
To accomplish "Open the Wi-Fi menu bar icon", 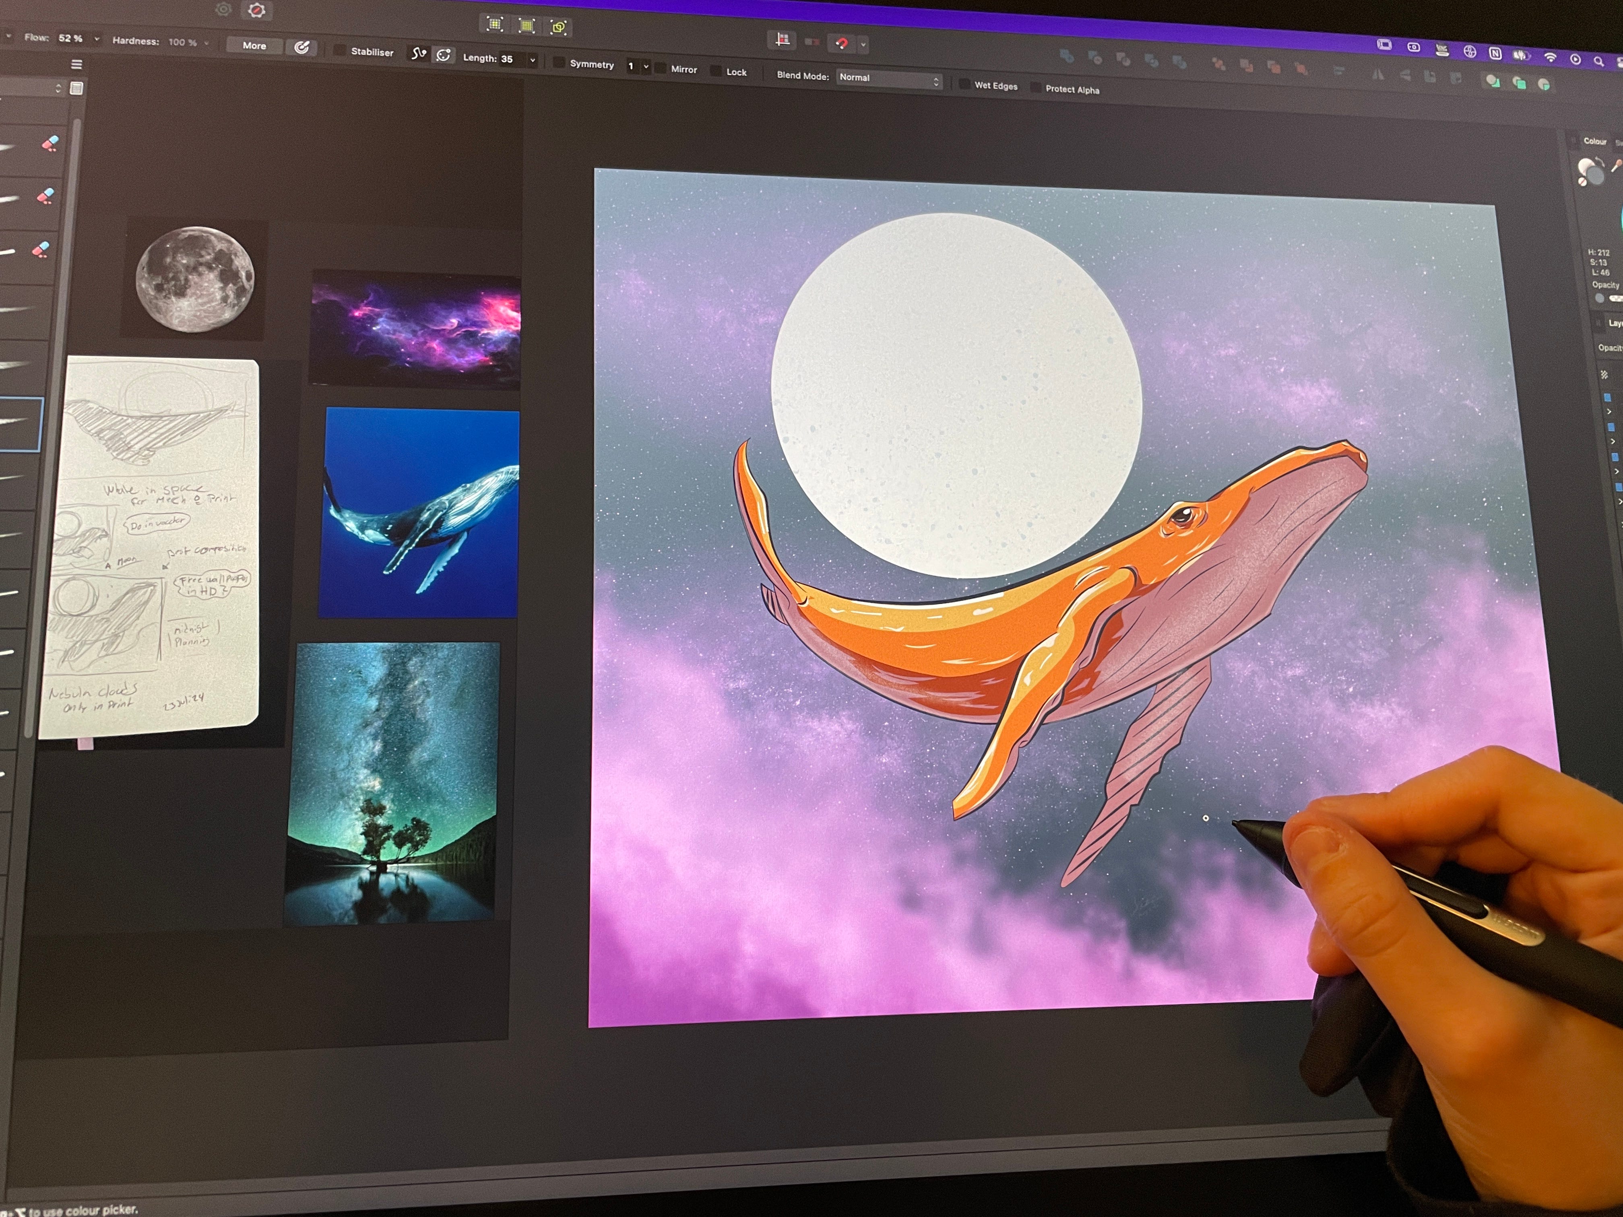I will pos(1550,57).
